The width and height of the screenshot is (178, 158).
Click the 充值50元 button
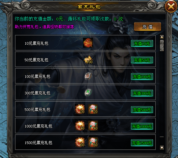tap(142, 60)
